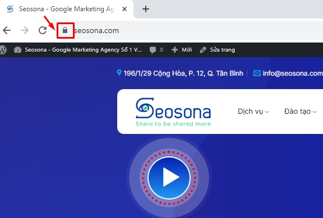
Task: Click the pencil icon beside Sửa trang
Action: [x=203, y=50]
